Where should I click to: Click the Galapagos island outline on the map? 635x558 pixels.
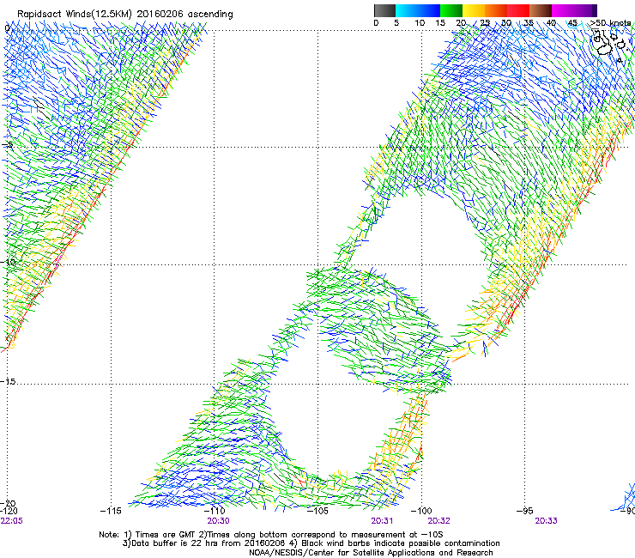(x=605, y=48)
